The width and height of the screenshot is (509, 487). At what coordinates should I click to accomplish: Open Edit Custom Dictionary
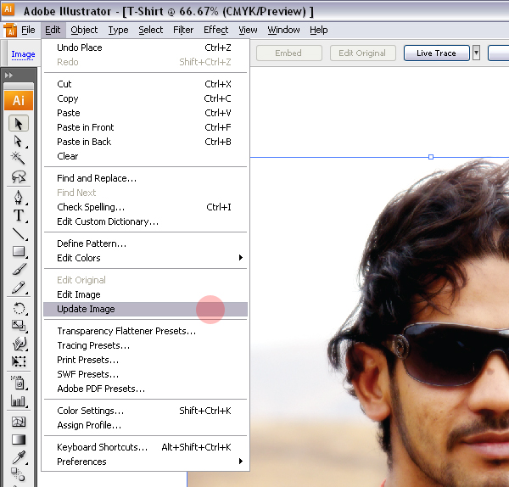[145, 221]
